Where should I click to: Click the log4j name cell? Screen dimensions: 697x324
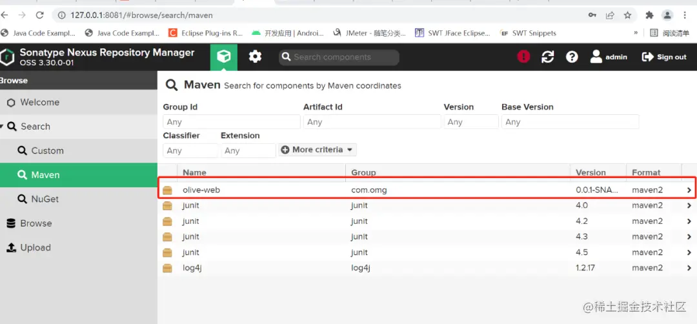tap(192, 268)
